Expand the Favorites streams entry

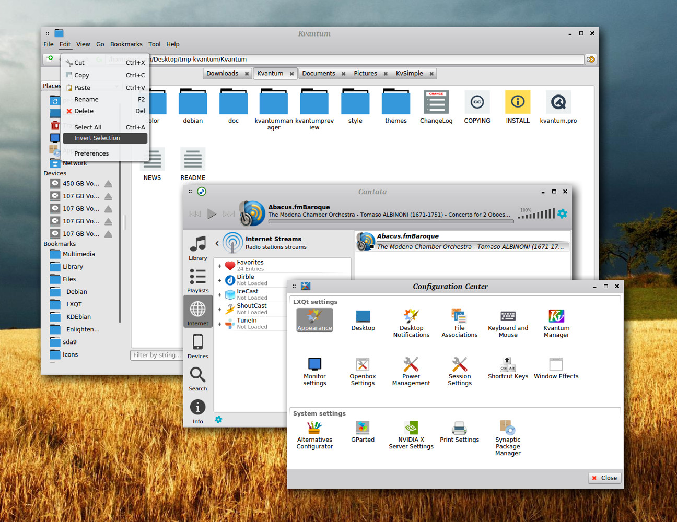(220, 266)
